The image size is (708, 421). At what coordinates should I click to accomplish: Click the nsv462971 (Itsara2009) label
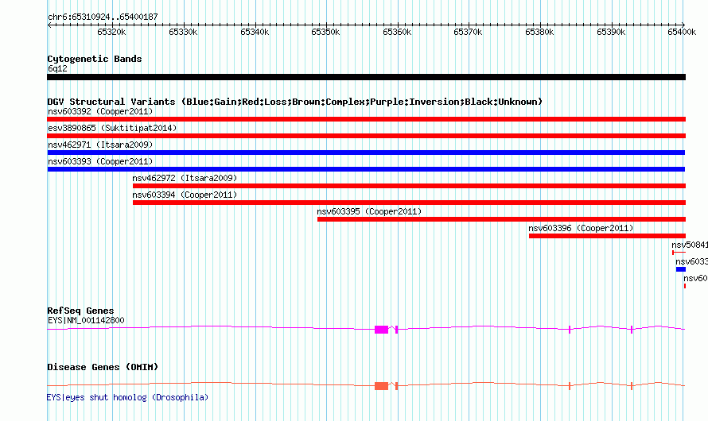click(x=100, y=145)
